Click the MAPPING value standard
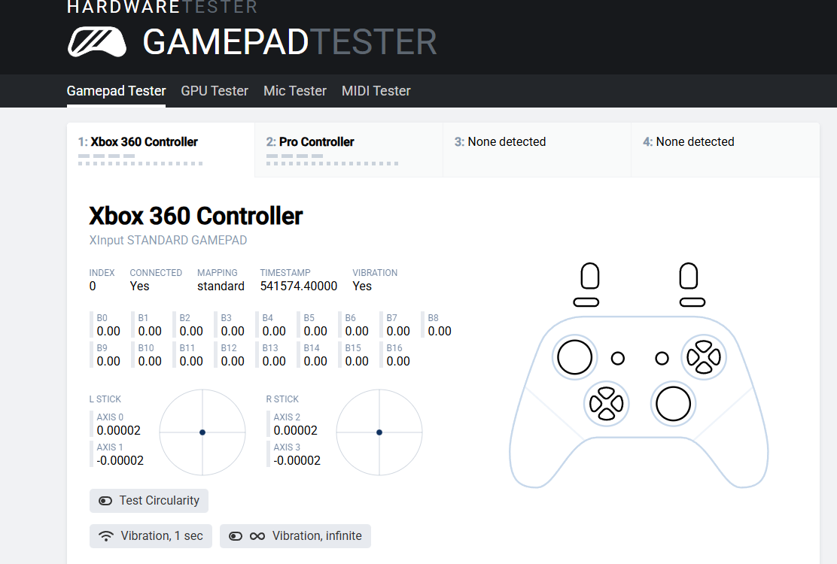This screenshot has width=837, height=564. (221, 287)
